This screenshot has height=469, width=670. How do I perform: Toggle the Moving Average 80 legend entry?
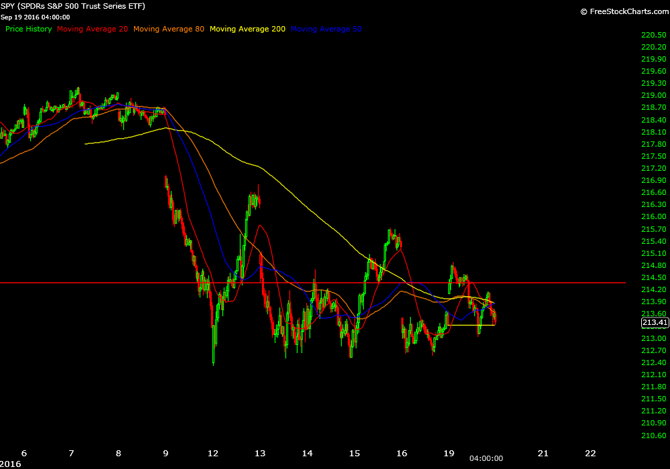[x=169, y=29]
